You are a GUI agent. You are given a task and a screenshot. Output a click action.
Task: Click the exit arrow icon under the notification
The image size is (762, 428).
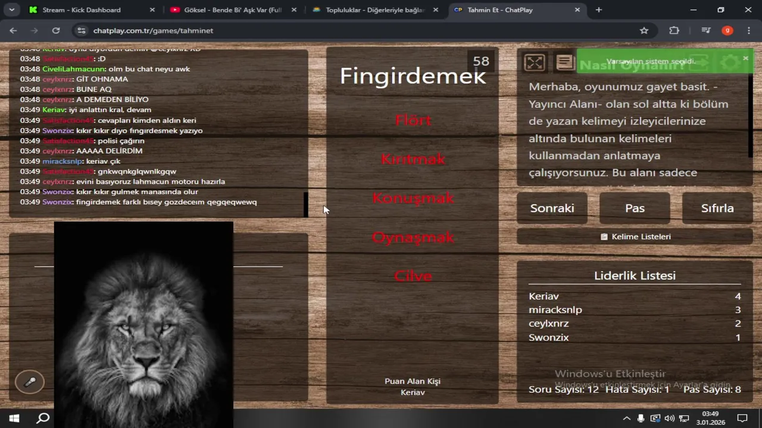click(x=700, y=62)
